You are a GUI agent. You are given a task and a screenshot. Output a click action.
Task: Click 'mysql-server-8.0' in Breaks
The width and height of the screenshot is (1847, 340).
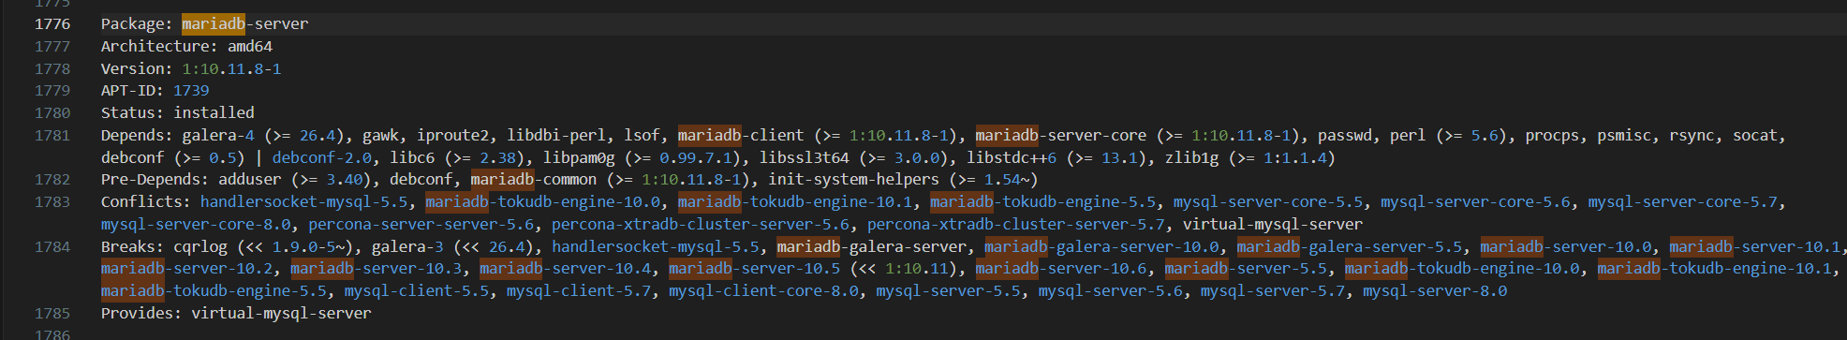(x=1435, y=291)
